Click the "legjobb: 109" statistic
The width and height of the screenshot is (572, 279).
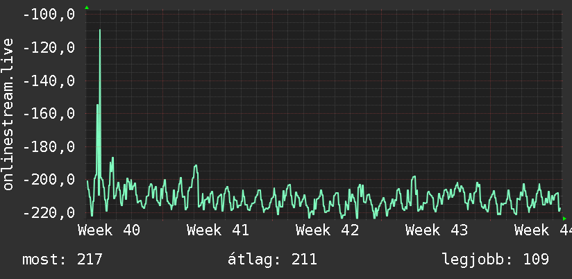496,260
